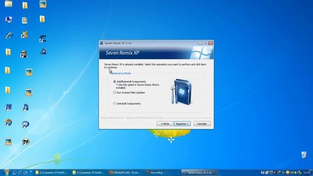313x176 pixels.
Task: Open the PB desktop shortcut
Action: (8, 108)
